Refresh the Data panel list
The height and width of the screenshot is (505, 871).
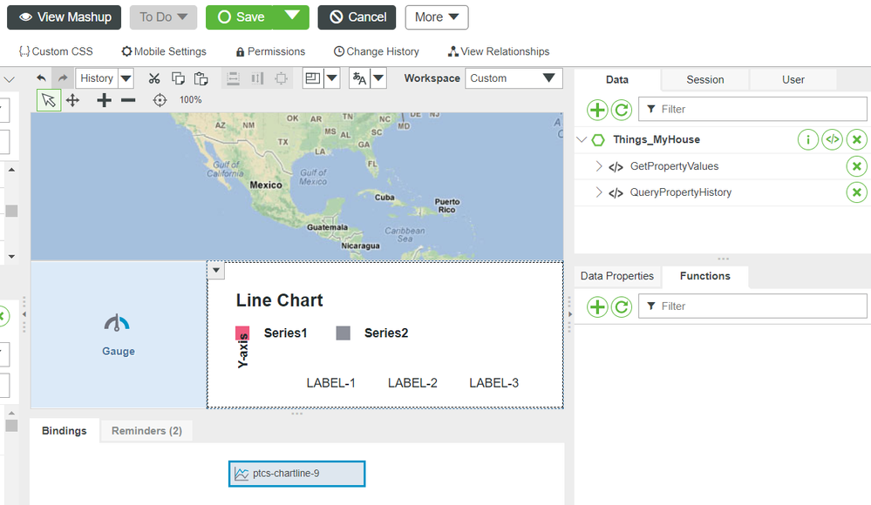619,110
